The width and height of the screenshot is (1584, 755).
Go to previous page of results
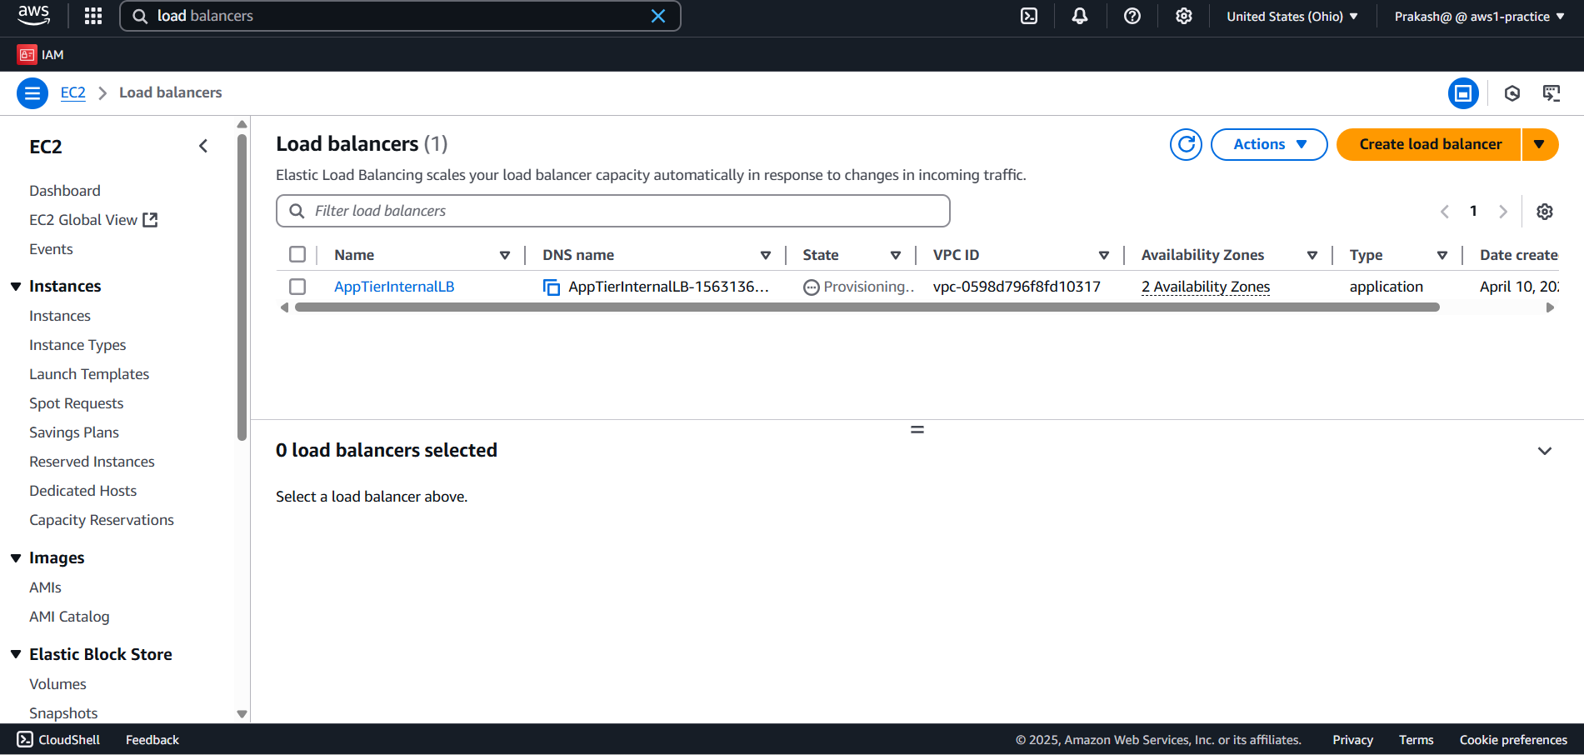[x=1445, y=212]
